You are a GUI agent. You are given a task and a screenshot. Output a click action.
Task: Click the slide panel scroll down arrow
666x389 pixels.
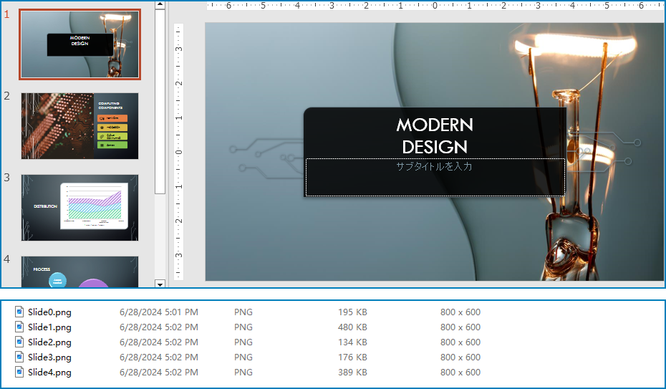click(160, 284)
